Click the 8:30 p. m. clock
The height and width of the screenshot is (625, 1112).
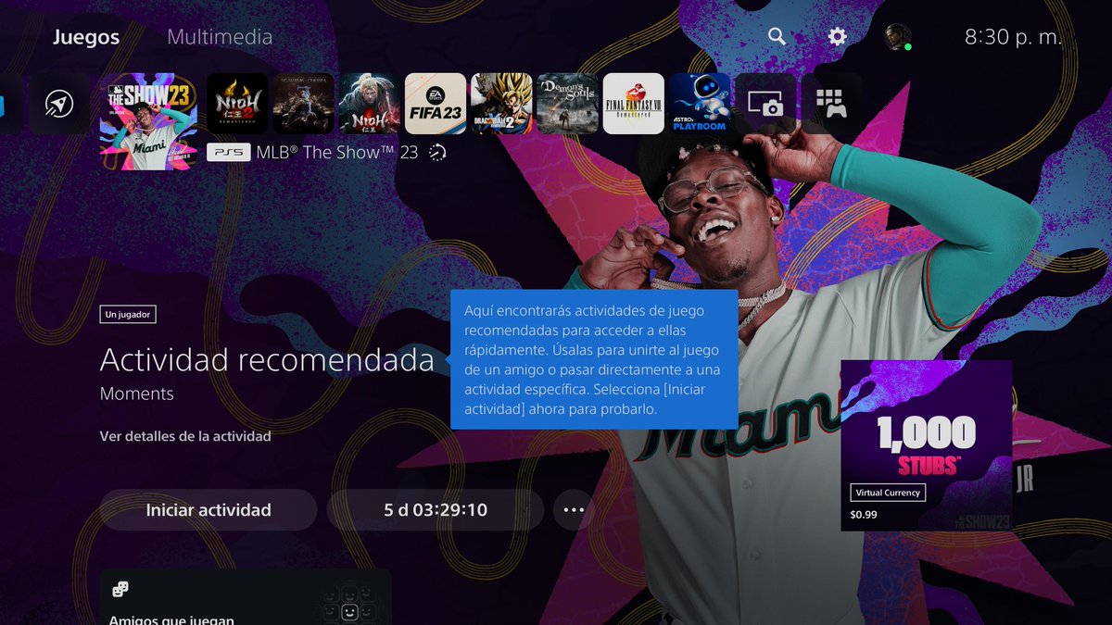(1013, 37)
